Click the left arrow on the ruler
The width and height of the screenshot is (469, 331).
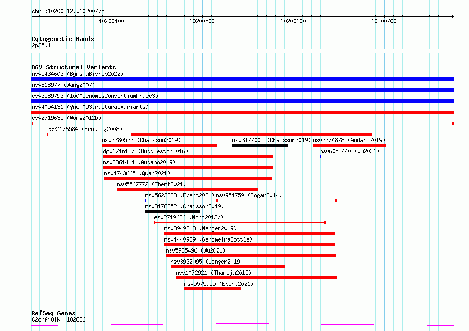(x=33, y=17)
